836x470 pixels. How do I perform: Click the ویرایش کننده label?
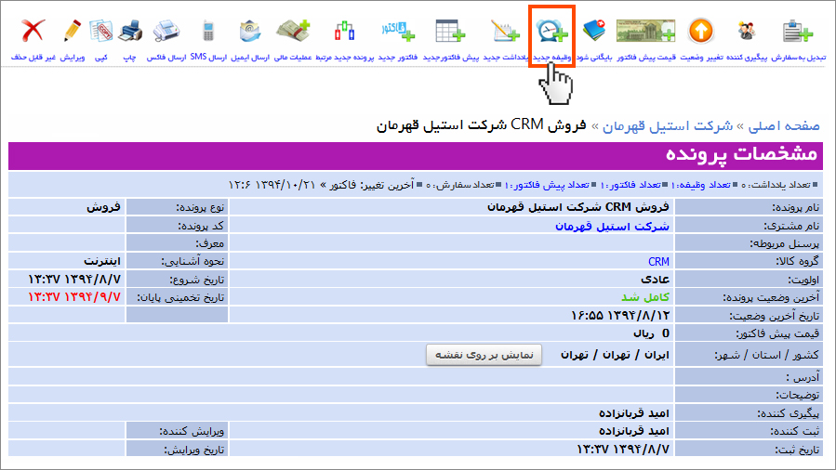tap(192, 431)
